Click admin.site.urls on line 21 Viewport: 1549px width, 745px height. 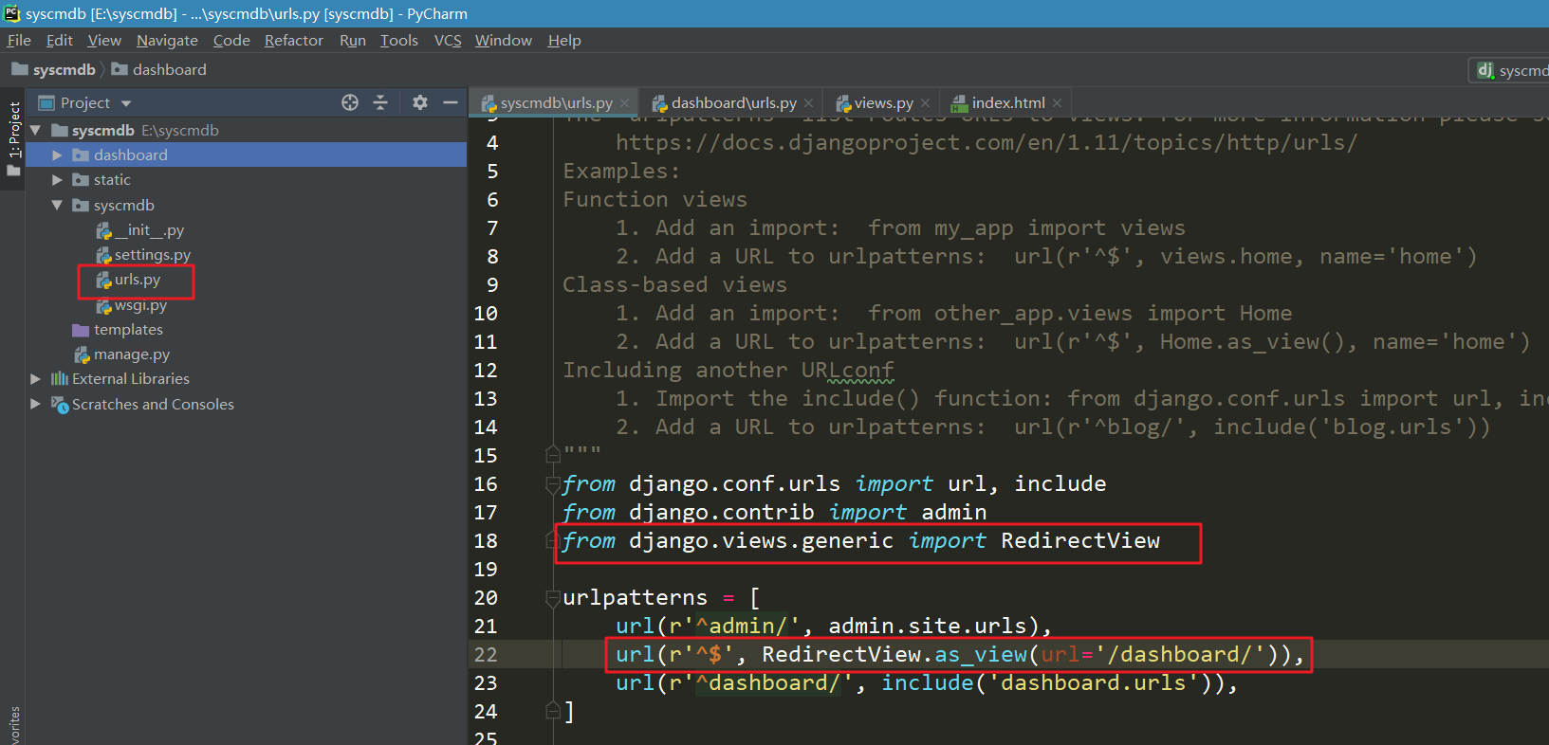(x=928, y=627)
